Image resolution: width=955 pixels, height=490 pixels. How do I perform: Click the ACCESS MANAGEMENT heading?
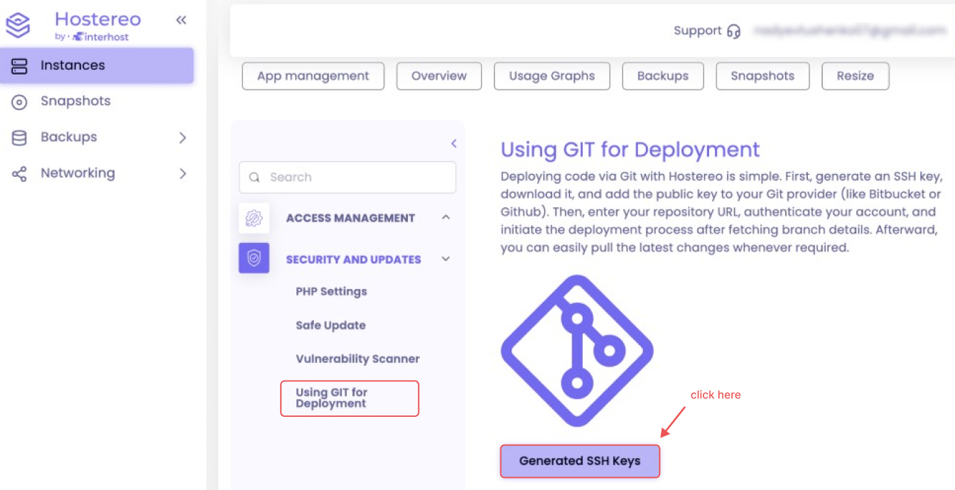350,218
